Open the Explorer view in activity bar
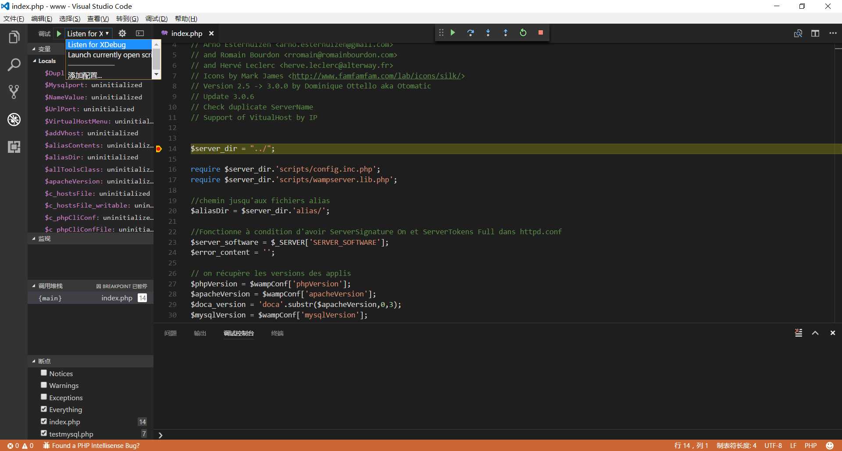The height and width of the screenshot is (451, 842). [x=14, y=38]
